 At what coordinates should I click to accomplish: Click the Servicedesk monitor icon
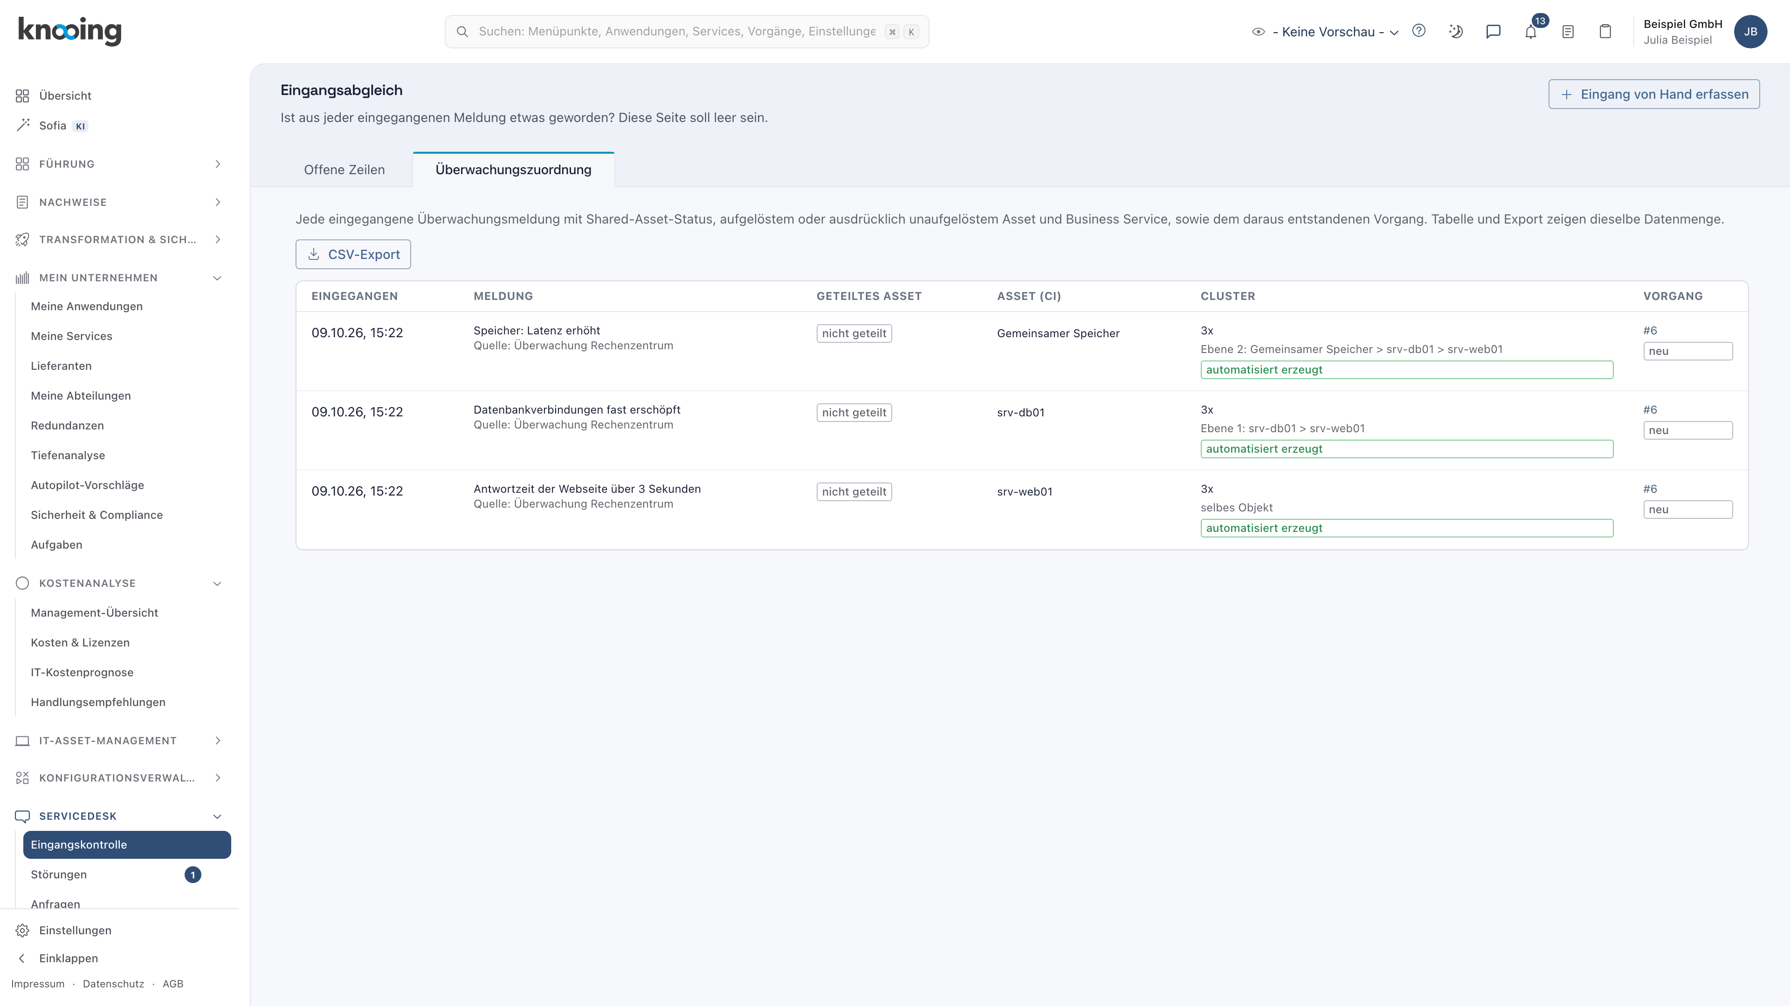click(x=22, y=816)
